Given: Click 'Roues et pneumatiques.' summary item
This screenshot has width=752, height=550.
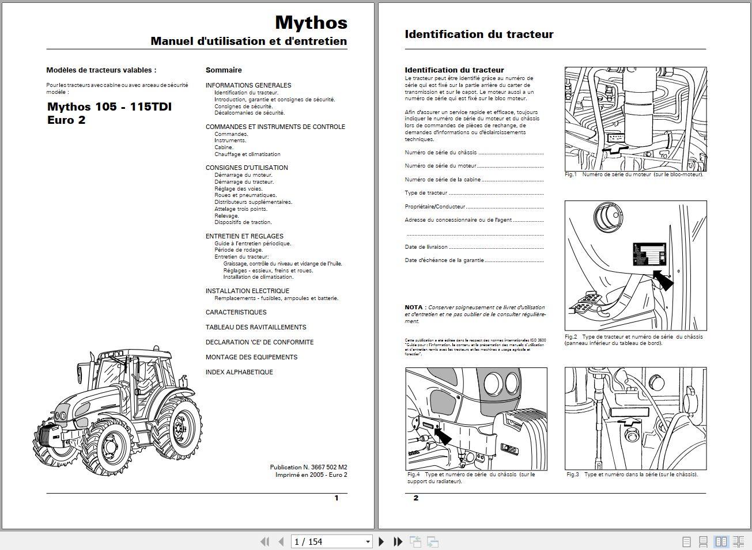Looking at the screenshot, I should coord(245,195).
